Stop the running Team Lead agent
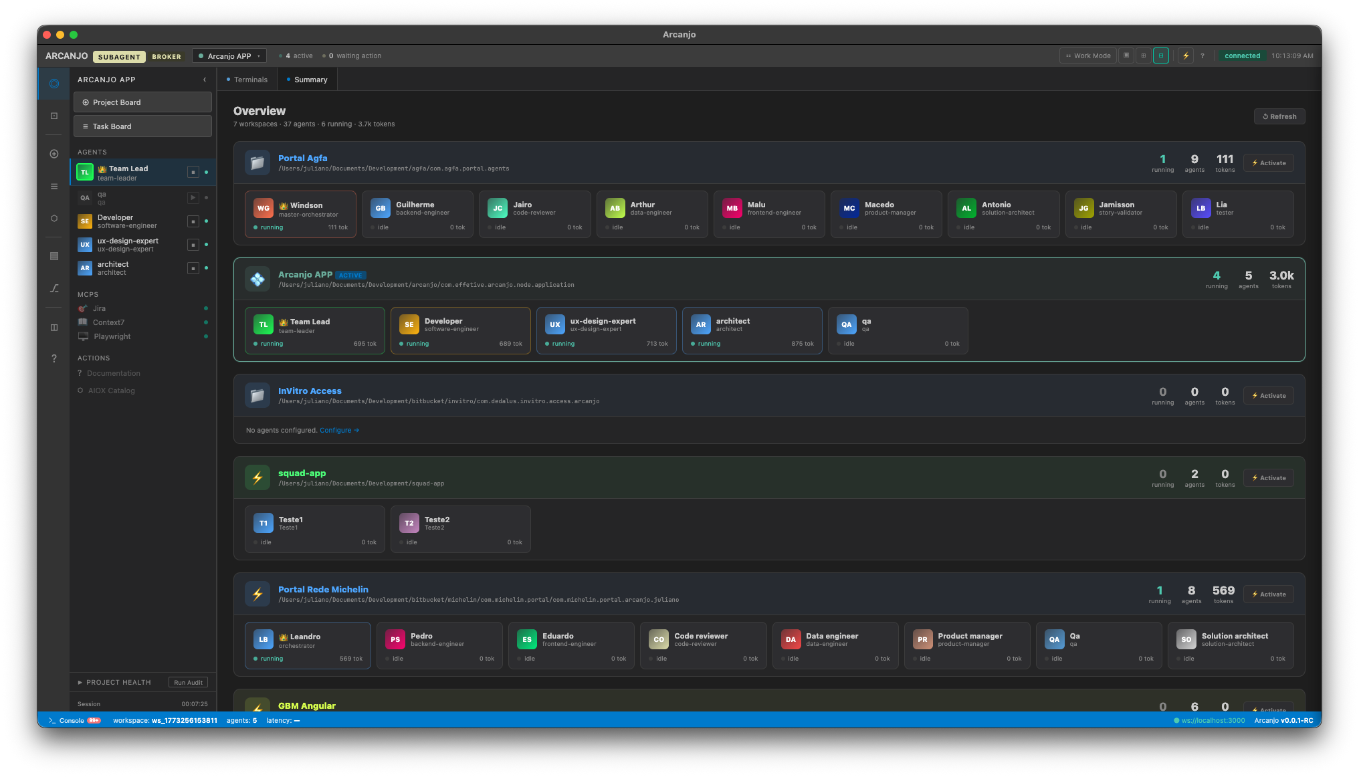Viewport: 1359px width, 777px height. [193, 172]
